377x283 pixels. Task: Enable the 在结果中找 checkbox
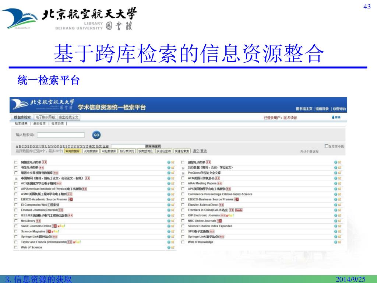click(326, 146)
